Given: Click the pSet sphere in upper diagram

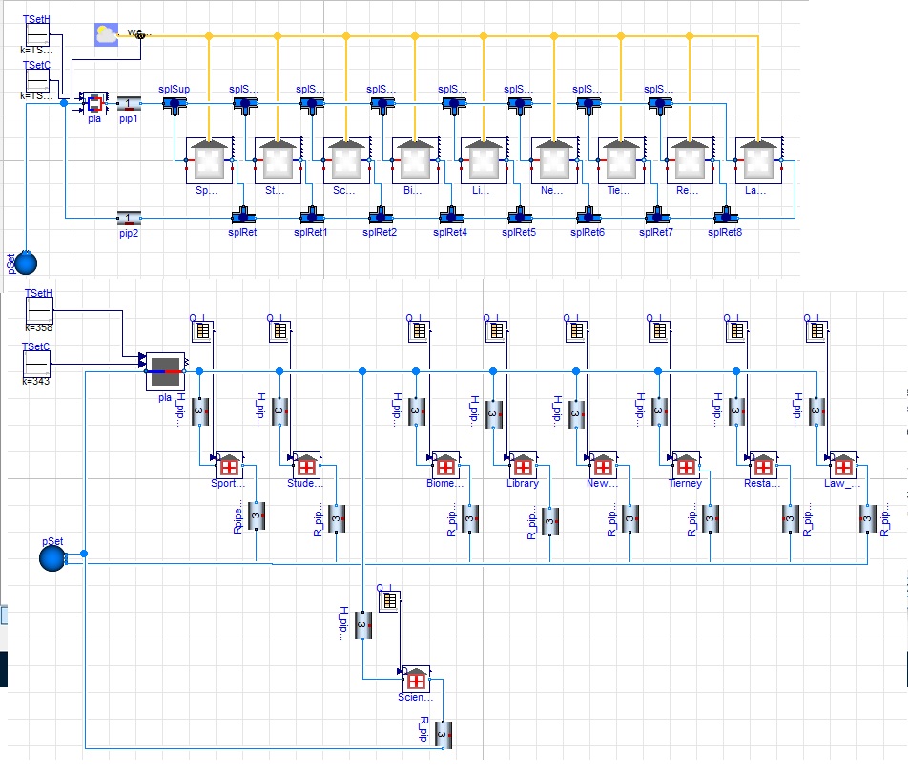Looking at the screenshot, I should [26, 263].
